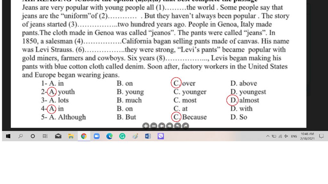Rotate image counterclockwise
The height and width of the screenshot is (184, 328).
click(177, 126)
